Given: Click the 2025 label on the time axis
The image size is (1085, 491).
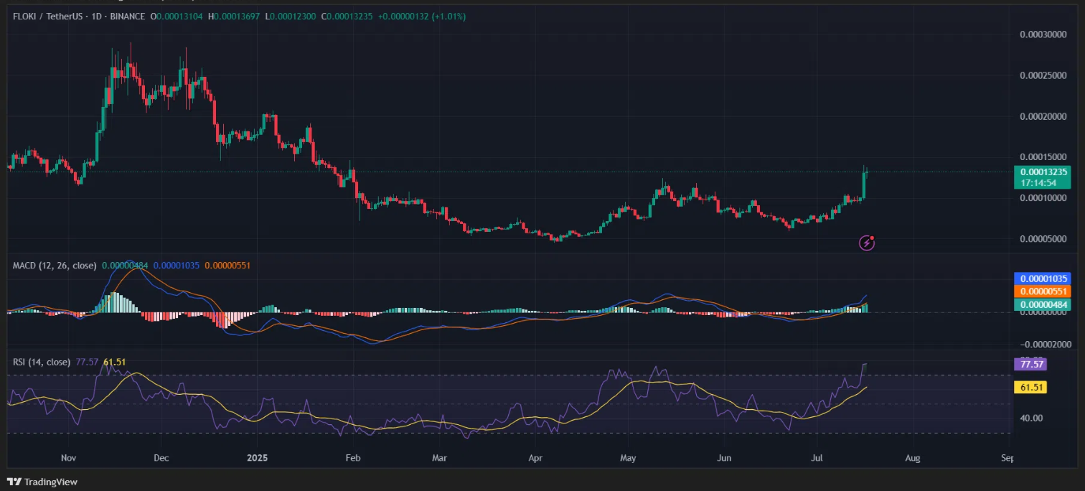Looking at the screenshot, I should pyautogui.click(x=255, y=457).
